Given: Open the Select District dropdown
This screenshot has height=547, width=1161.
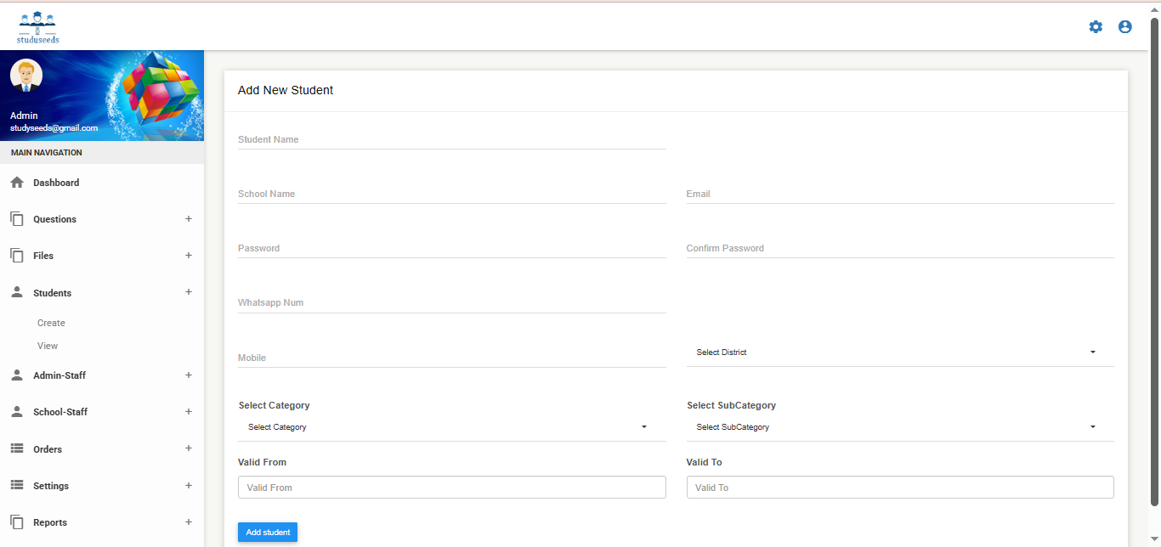Looking at the screenshot, I should click(899, 352).
